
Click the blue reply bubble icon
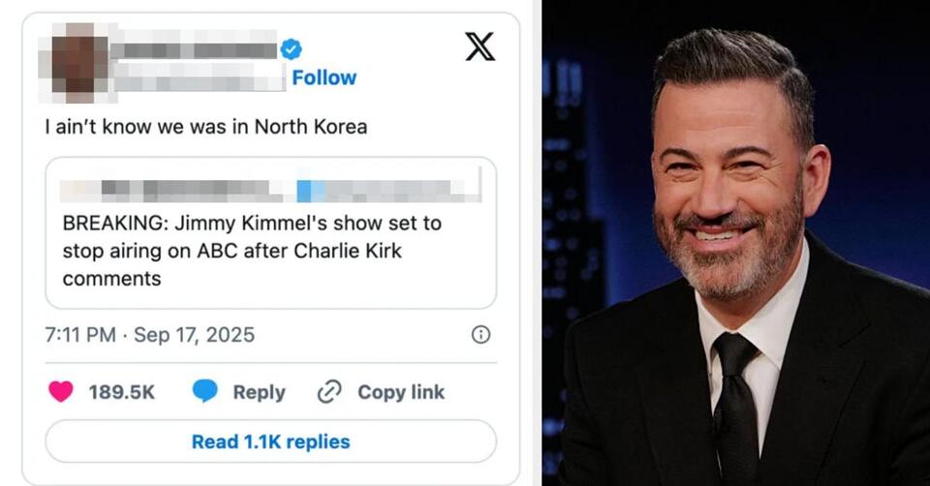(x=205, y=392)
